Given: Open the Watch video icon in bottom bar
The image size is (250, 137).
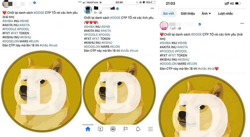Looking at the screenshot, I should [x=100, y=129].
